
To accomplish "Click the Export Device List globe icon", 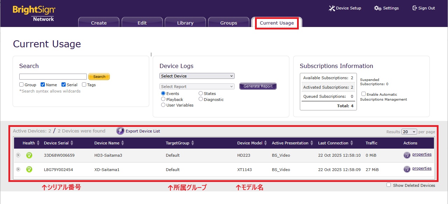I will pyautogui.click(x=120, y=131).
